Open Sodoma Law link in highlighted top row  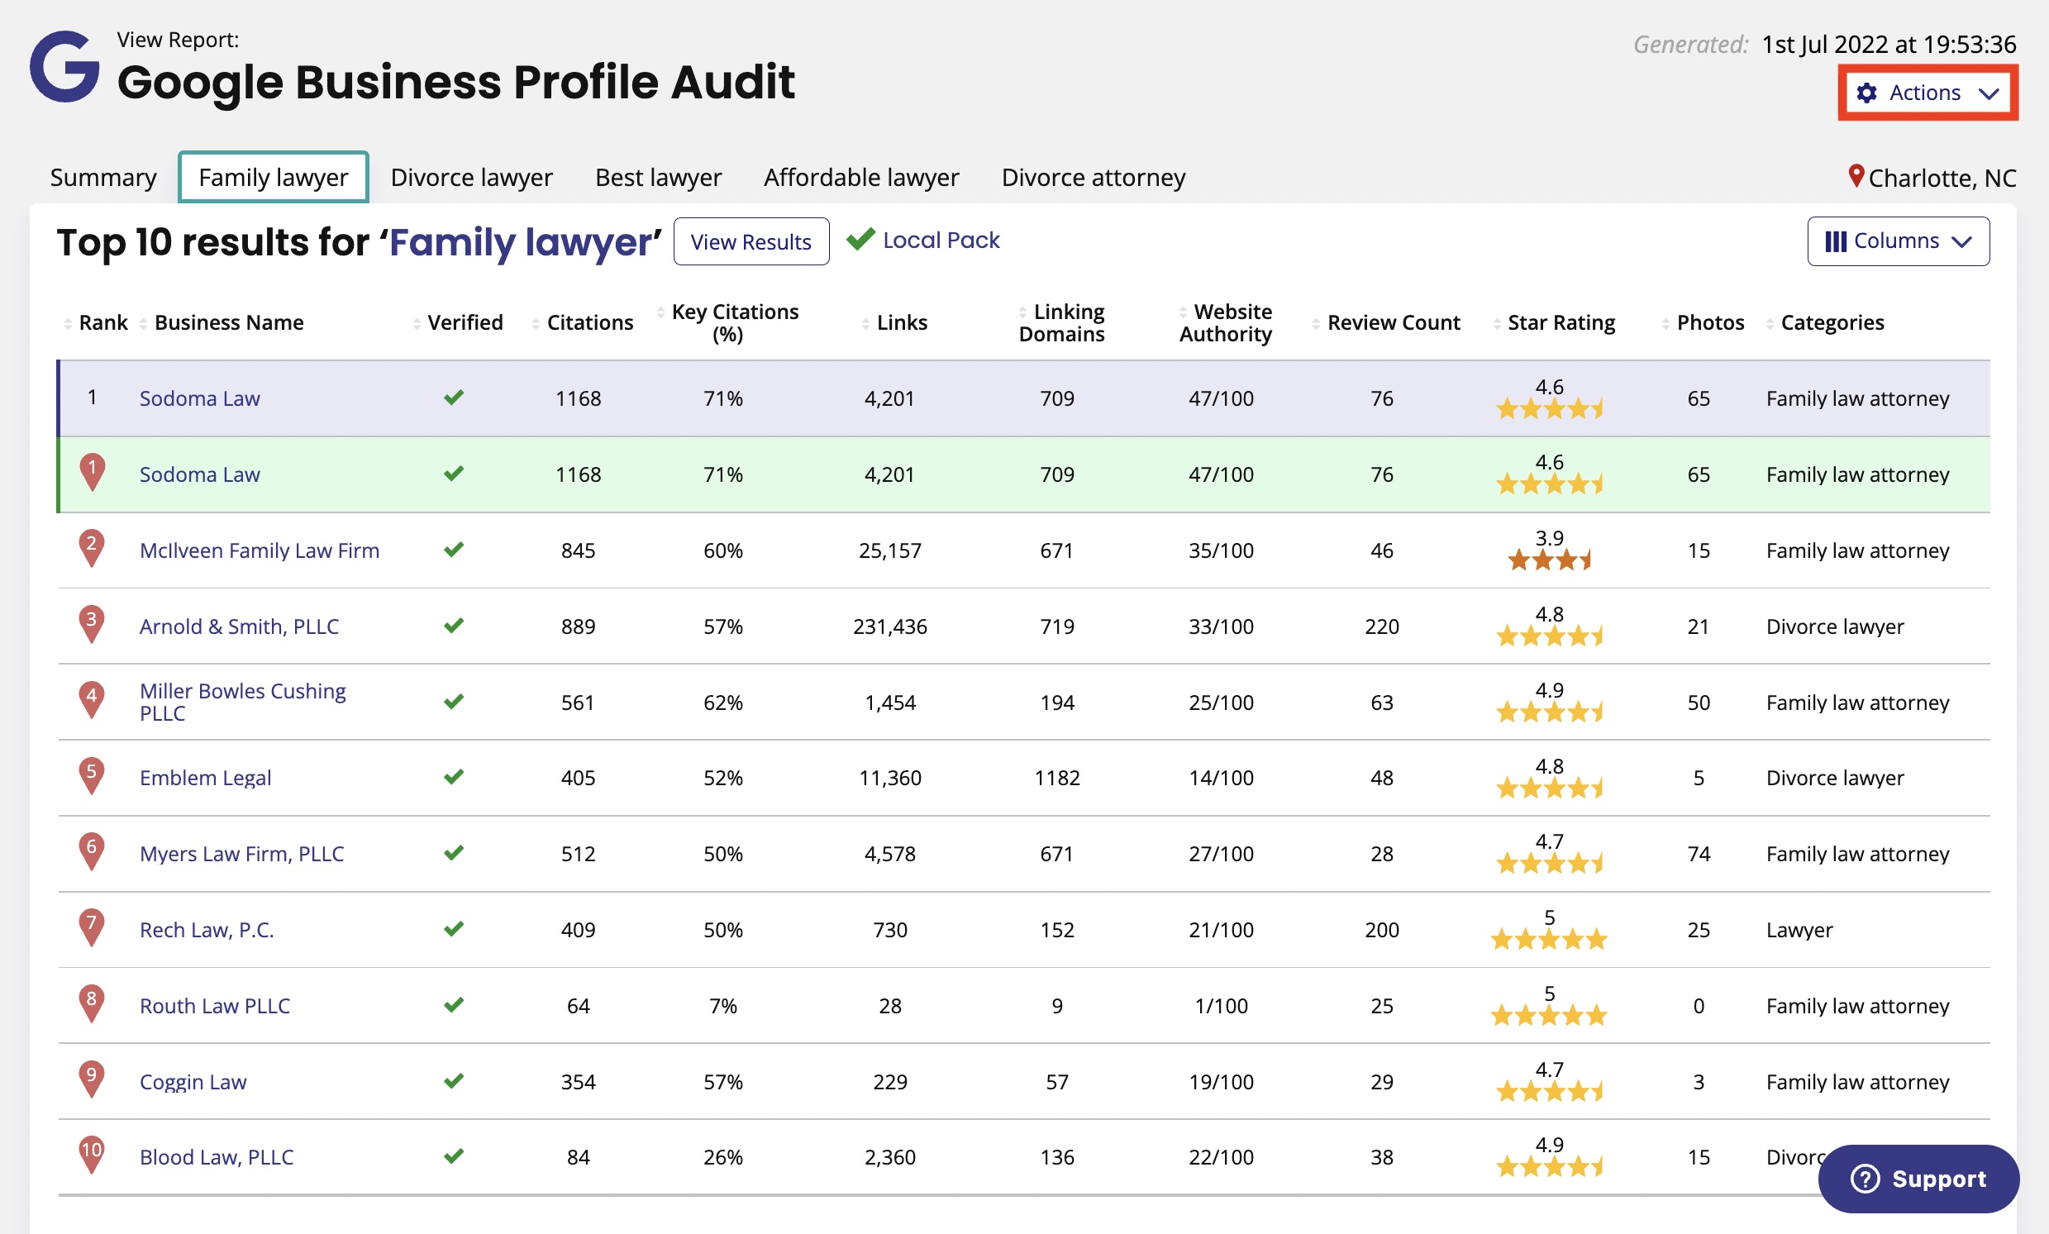coord(199,398)
